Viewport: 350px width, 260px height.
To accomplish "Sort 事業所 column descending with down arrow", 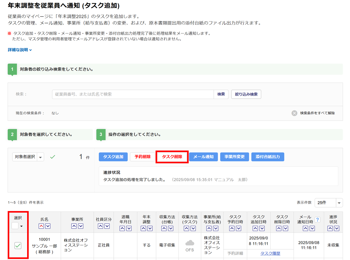I will (x=80, y=226).
